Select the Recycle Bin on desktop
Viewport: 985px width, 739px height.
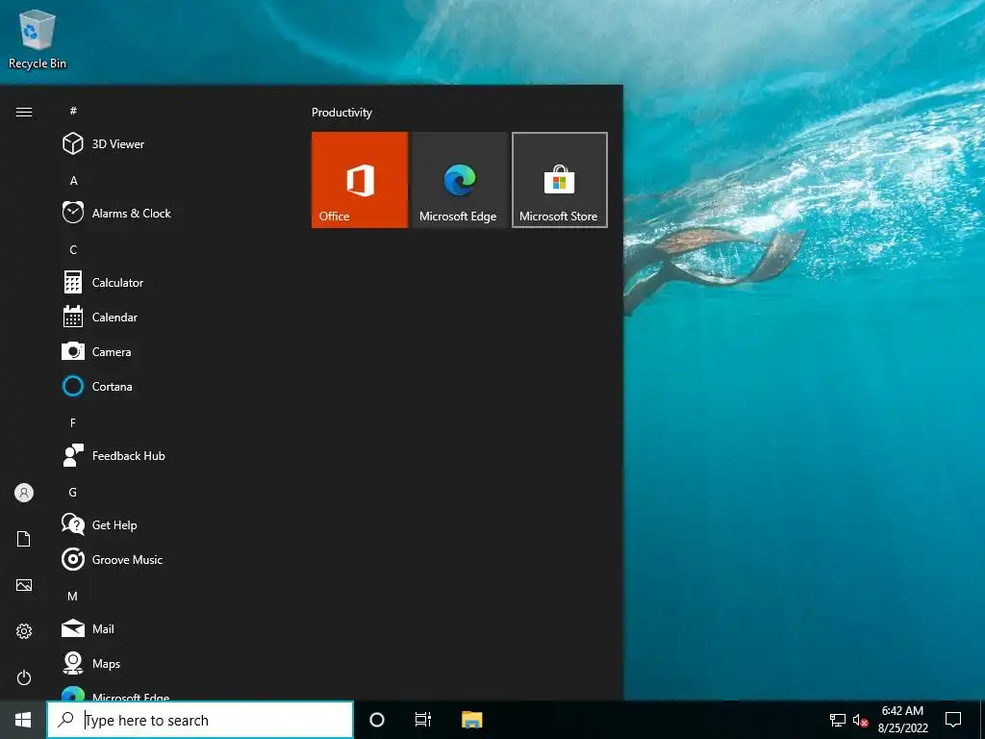click(38, 39)
